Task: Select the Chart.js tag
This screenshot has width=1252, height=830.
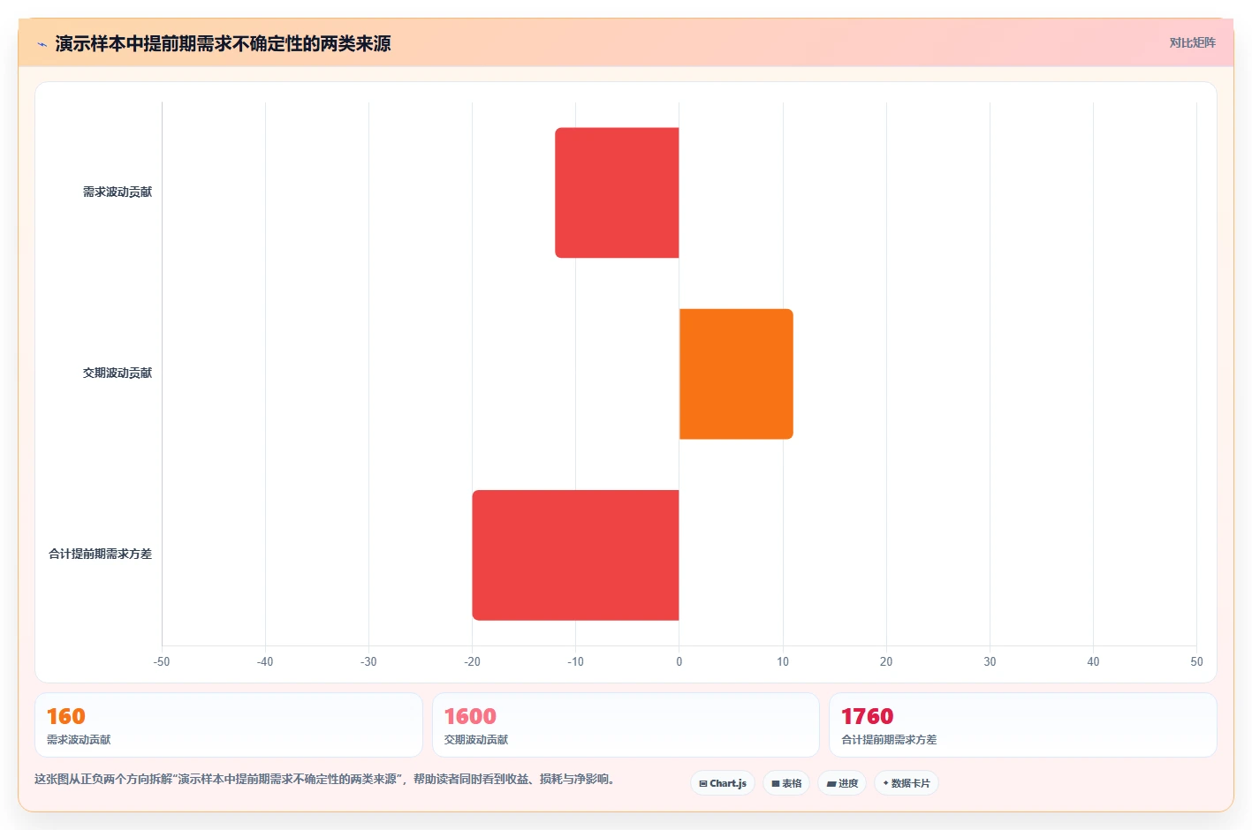Action: [723, 783]
